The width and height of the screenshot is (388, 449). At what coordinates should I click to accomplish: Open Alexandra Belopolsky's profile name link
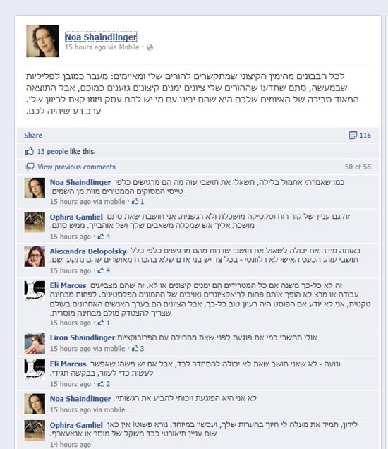coord(88,251)
